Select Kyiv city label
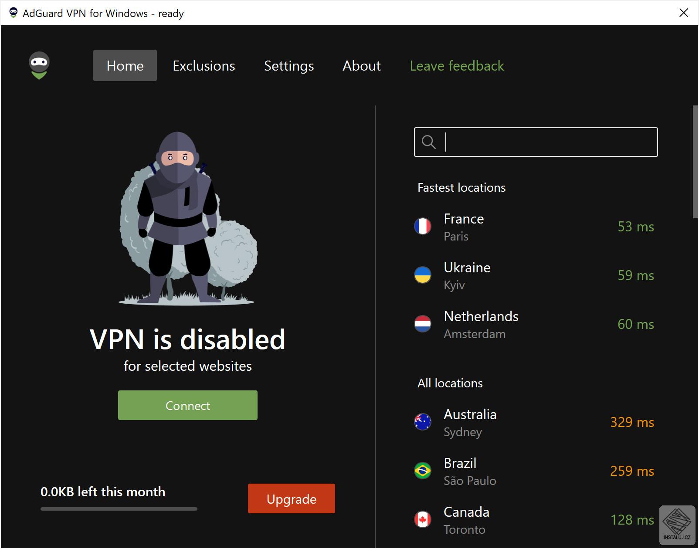Viewport: 699px width, 549px height. tap(454, 285)
